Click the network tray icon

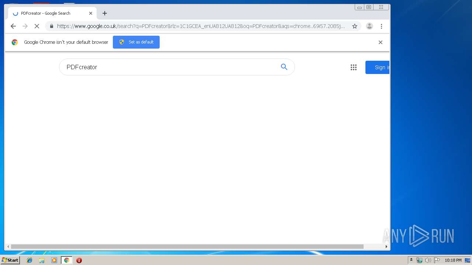419,260
